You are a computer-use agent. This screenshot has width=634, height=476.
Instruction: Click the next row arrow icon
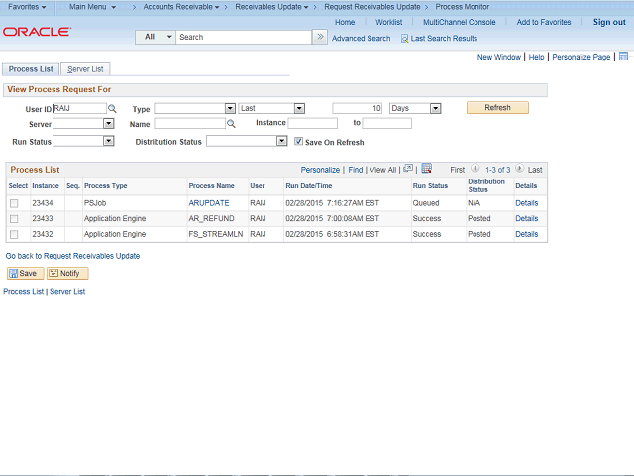click(x=519, y=168)
